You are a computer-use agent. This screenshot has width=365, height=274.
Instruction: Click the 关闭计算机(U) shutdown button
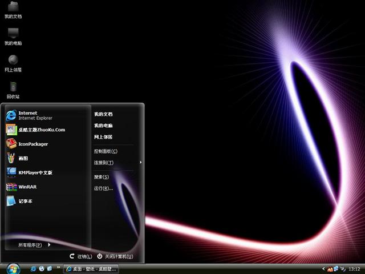(x=115, y=257)
